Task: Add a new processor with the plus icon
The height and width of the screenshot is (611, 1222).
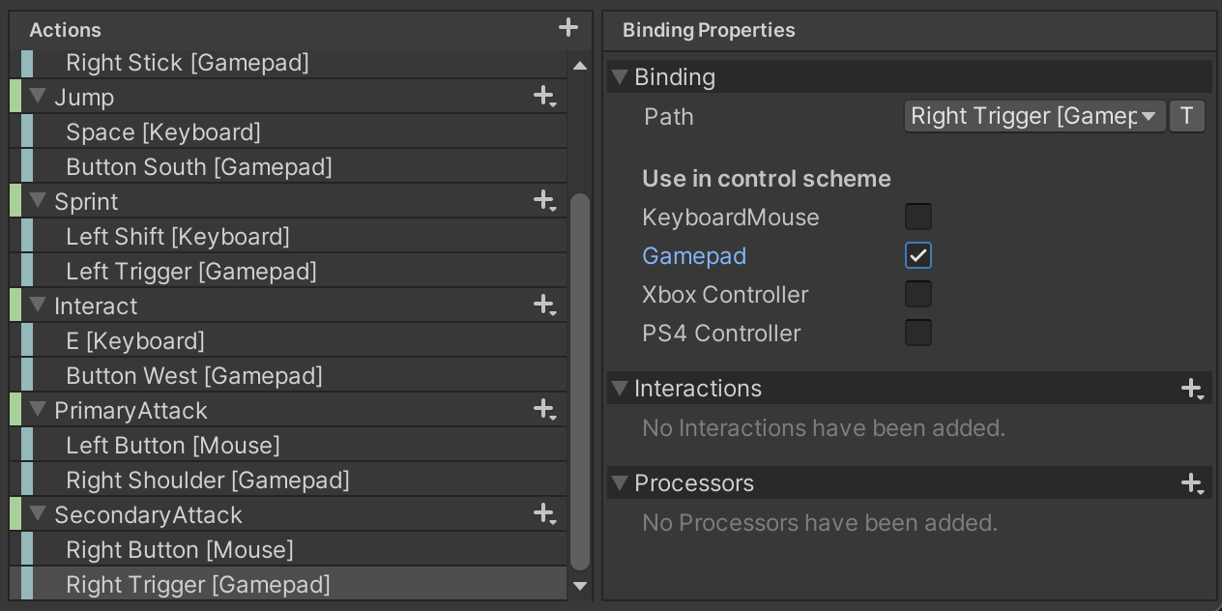Action: tap(1192, 483)
